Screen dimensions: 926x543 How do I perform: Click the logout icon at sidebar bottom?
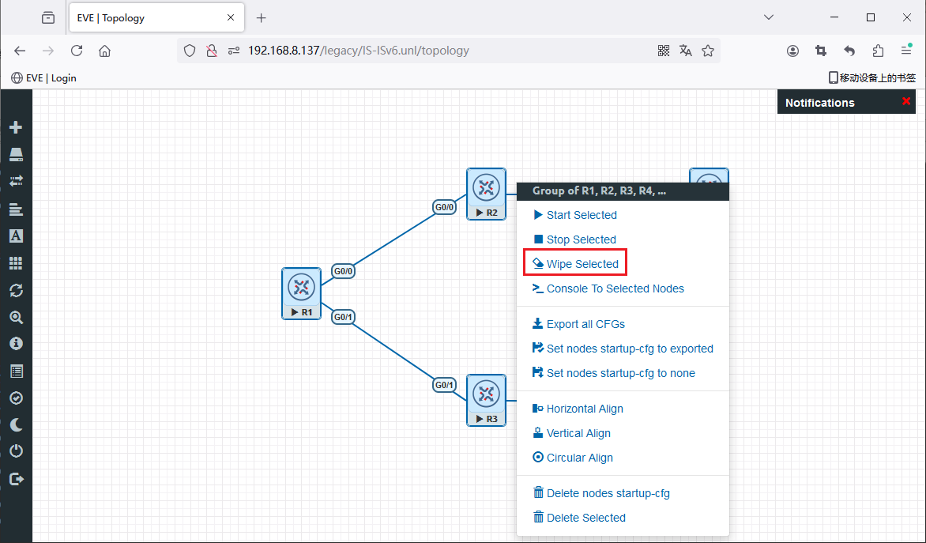pos(16,478)
